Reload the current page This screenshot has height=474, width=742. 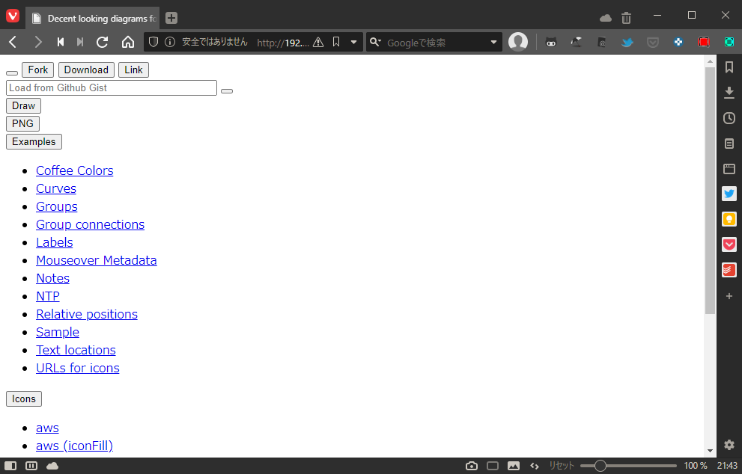[103, 42]
